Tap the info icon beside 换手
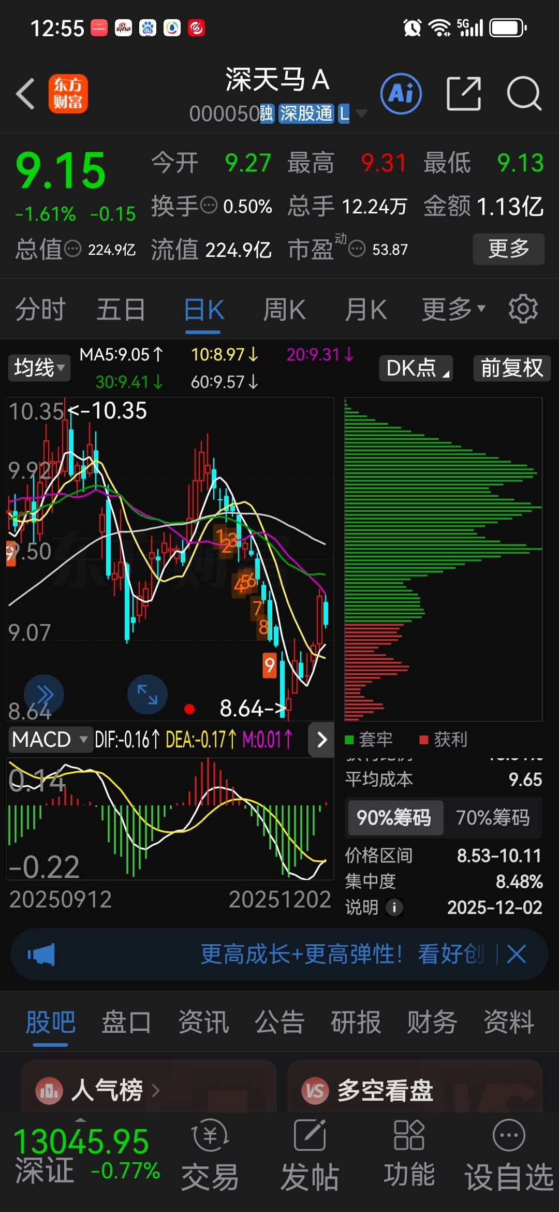Image resolution: width=559 pixels, height=1212 pixels. point(209,206)
